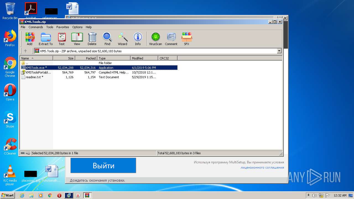
Task: Sort by CRC32 column header
Action: pyautogui.click(x=168, y=58)
